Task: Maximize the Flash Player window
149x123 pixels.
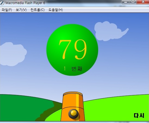Action: [x=133, y=2]
